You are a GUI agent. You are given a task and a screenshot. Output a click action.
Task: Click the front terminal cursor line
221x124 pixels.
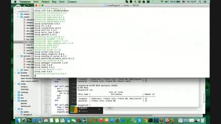coord(35,76)
